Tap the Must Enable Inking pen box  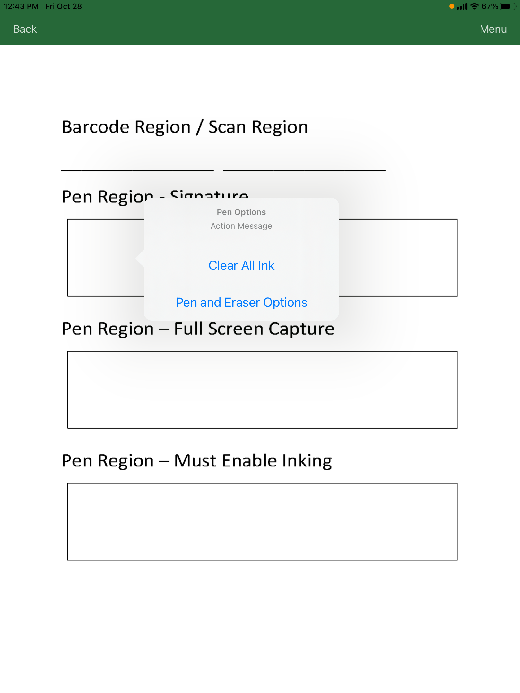point(262,522)
